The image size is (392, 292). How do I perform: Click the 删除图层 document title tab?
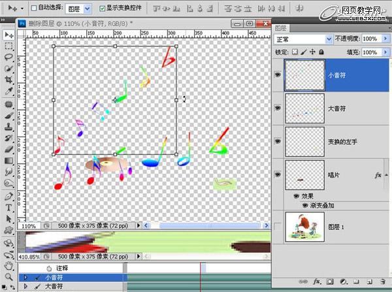pos(78,23)
